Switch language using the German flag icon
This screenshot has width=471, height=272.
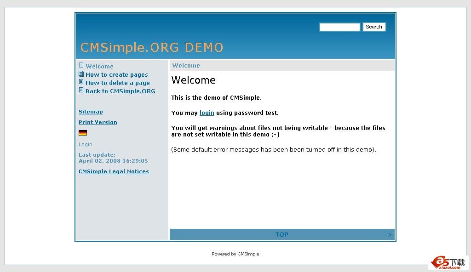pos(83,133)
